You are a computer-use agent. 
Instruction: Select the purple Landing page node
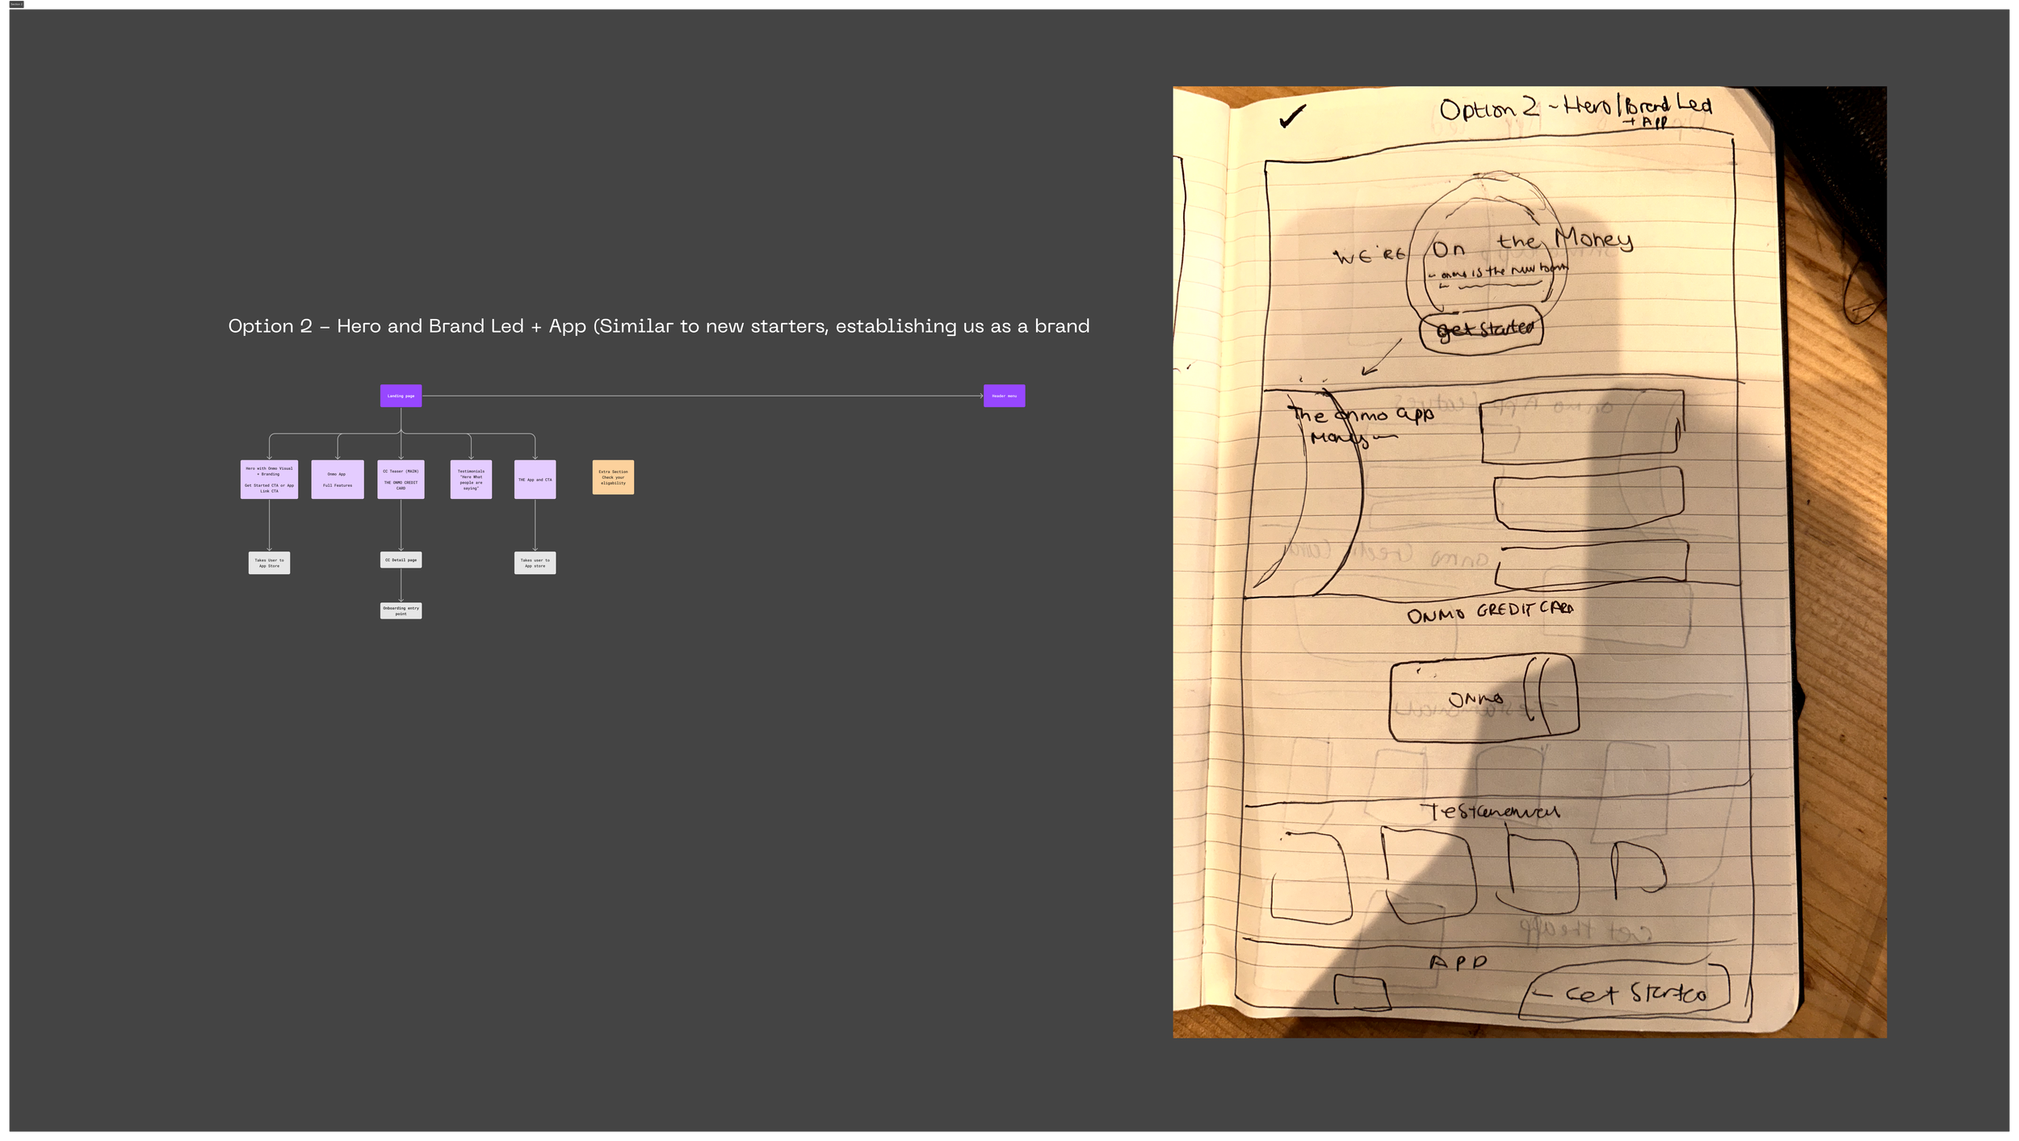(x=401, y=396)
